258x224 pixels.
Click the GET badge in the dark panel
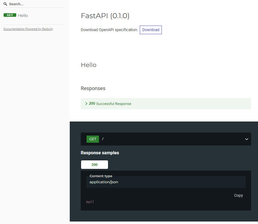(x=93, y=139)
